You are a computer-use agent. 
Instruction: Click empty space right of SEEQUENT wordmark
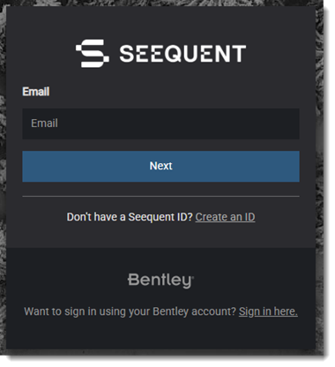pos(280,53)
